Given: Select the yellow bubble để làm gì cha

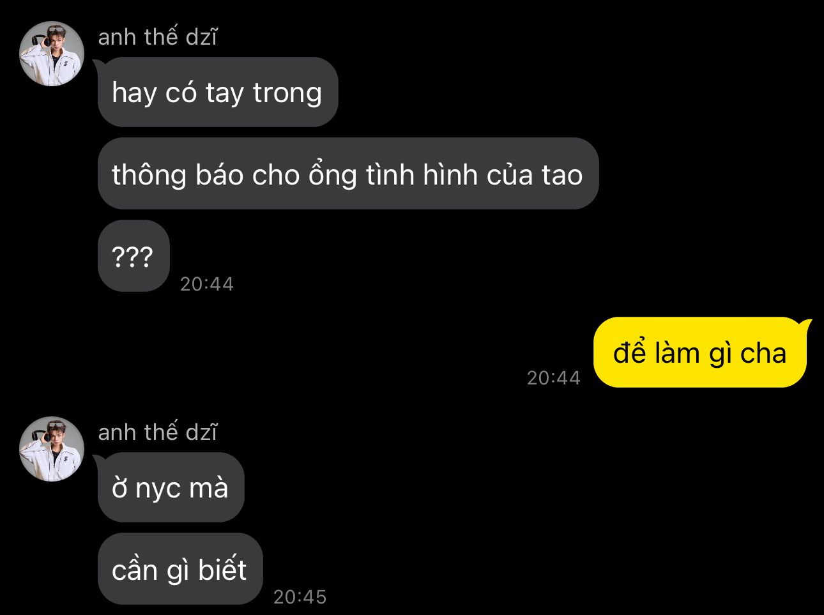Looking at the screenshot, I should [x=700, y=353].
